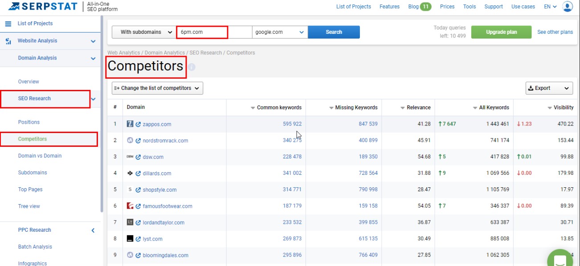Image resolution: width=580 pixels, height=266 pixels.
Task: Open the With subdomains dropdown
Action: [x=143, y=32]
